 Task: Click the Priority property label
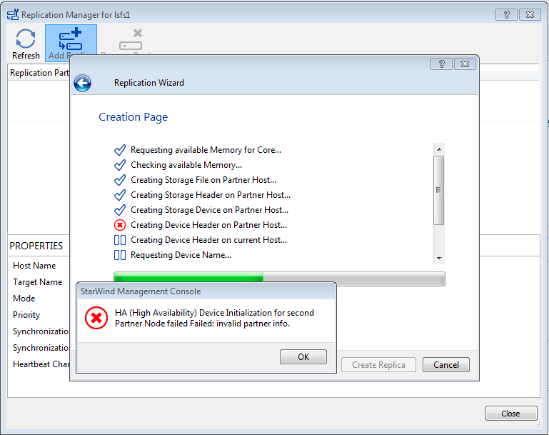[x=26, y=315]
